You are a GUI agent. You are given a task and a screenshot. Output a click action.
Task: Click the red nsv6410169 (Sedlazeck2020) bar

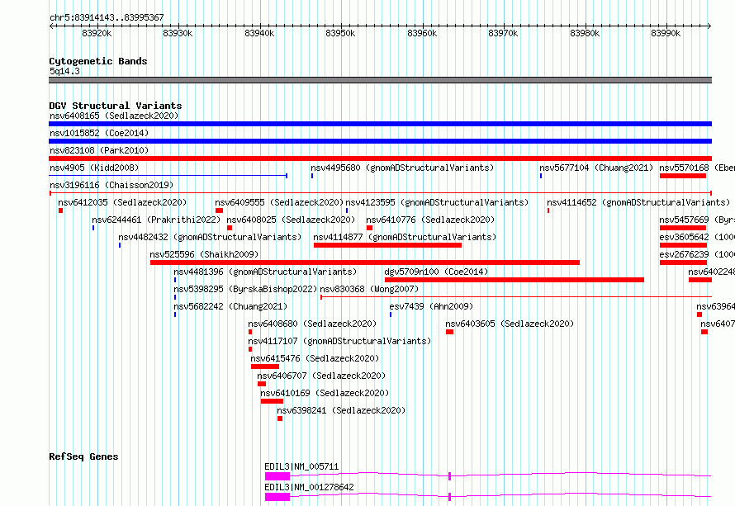click(272, 401)
